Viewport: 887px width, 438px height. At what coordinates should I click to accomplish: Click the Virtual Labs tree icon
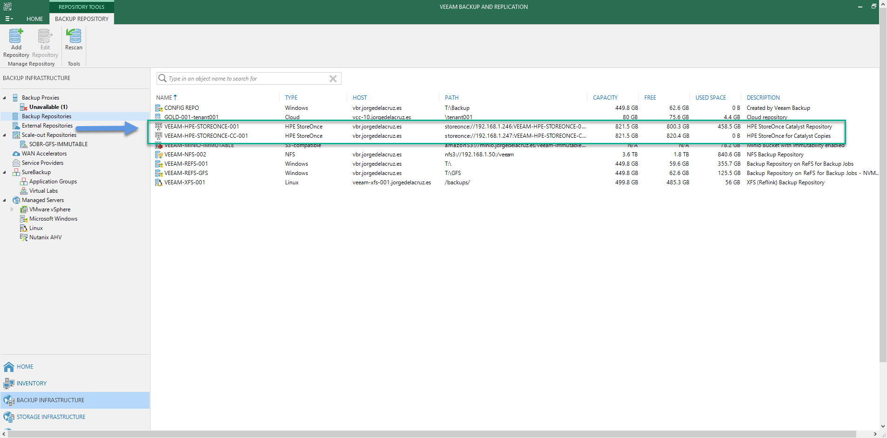[23, 191]
